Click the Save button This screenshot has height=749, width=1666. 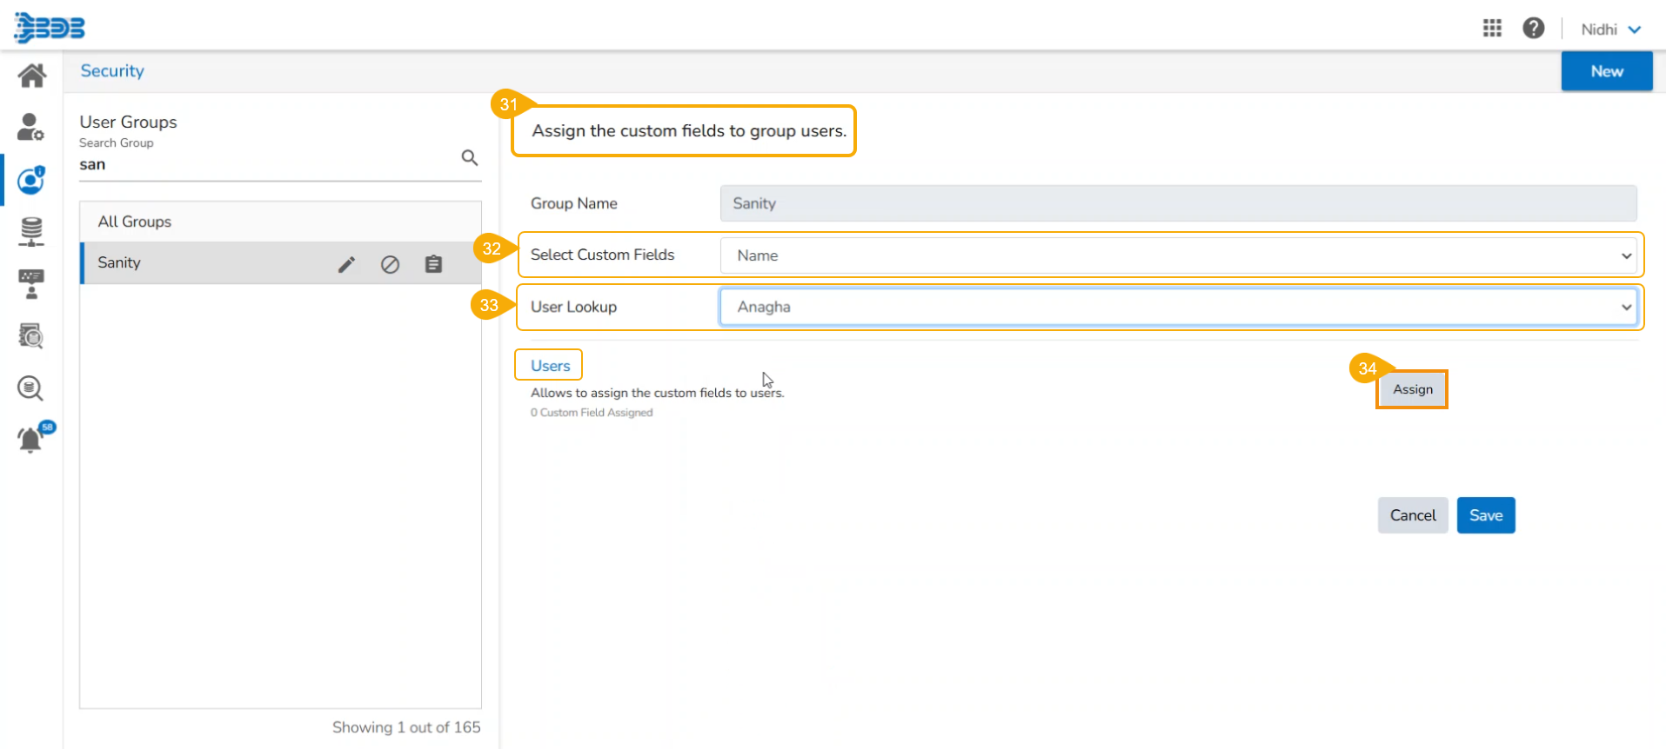[1485, 515]
